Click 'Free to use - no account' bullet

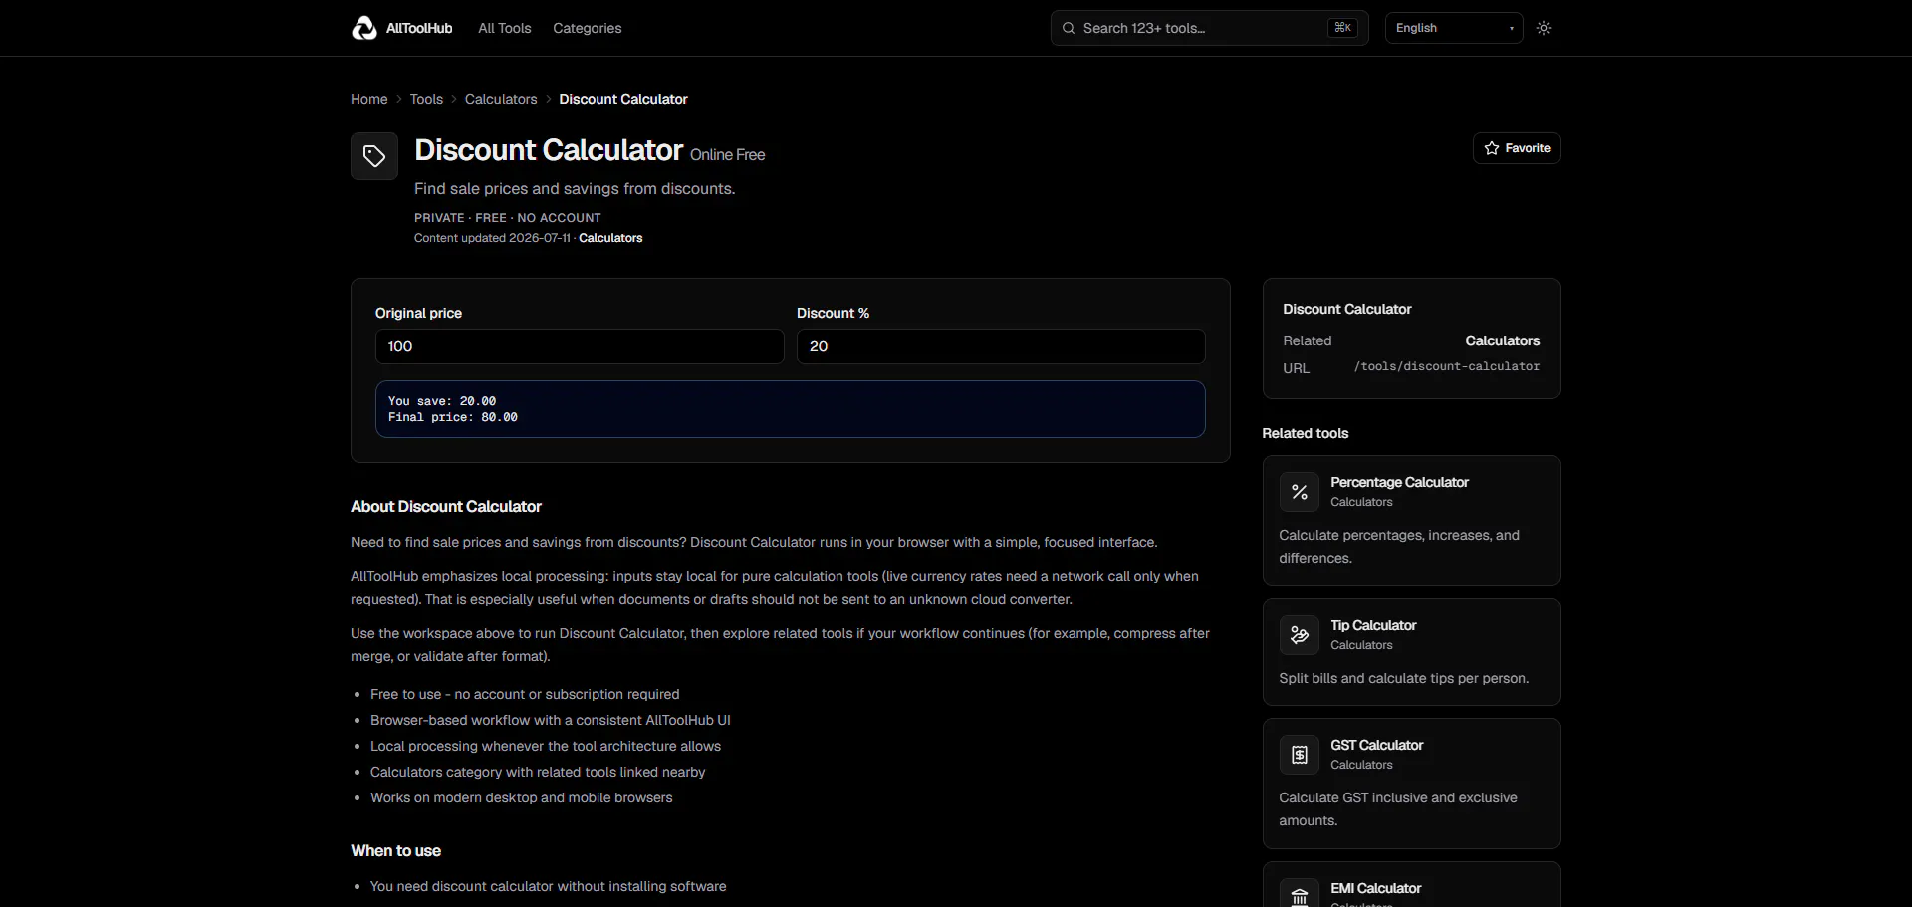[x=525, y=694]
